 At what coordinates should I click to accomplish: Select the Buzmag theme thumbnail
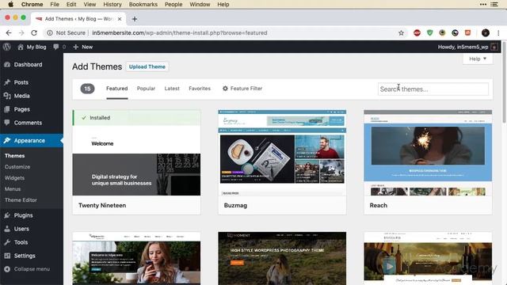282,153
